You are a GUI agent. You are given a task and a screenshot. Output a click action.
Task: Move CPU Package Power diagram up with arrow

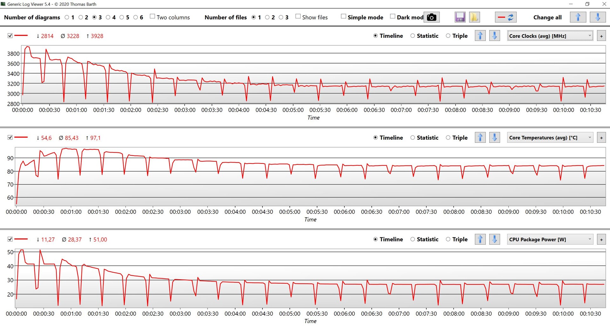480,239
